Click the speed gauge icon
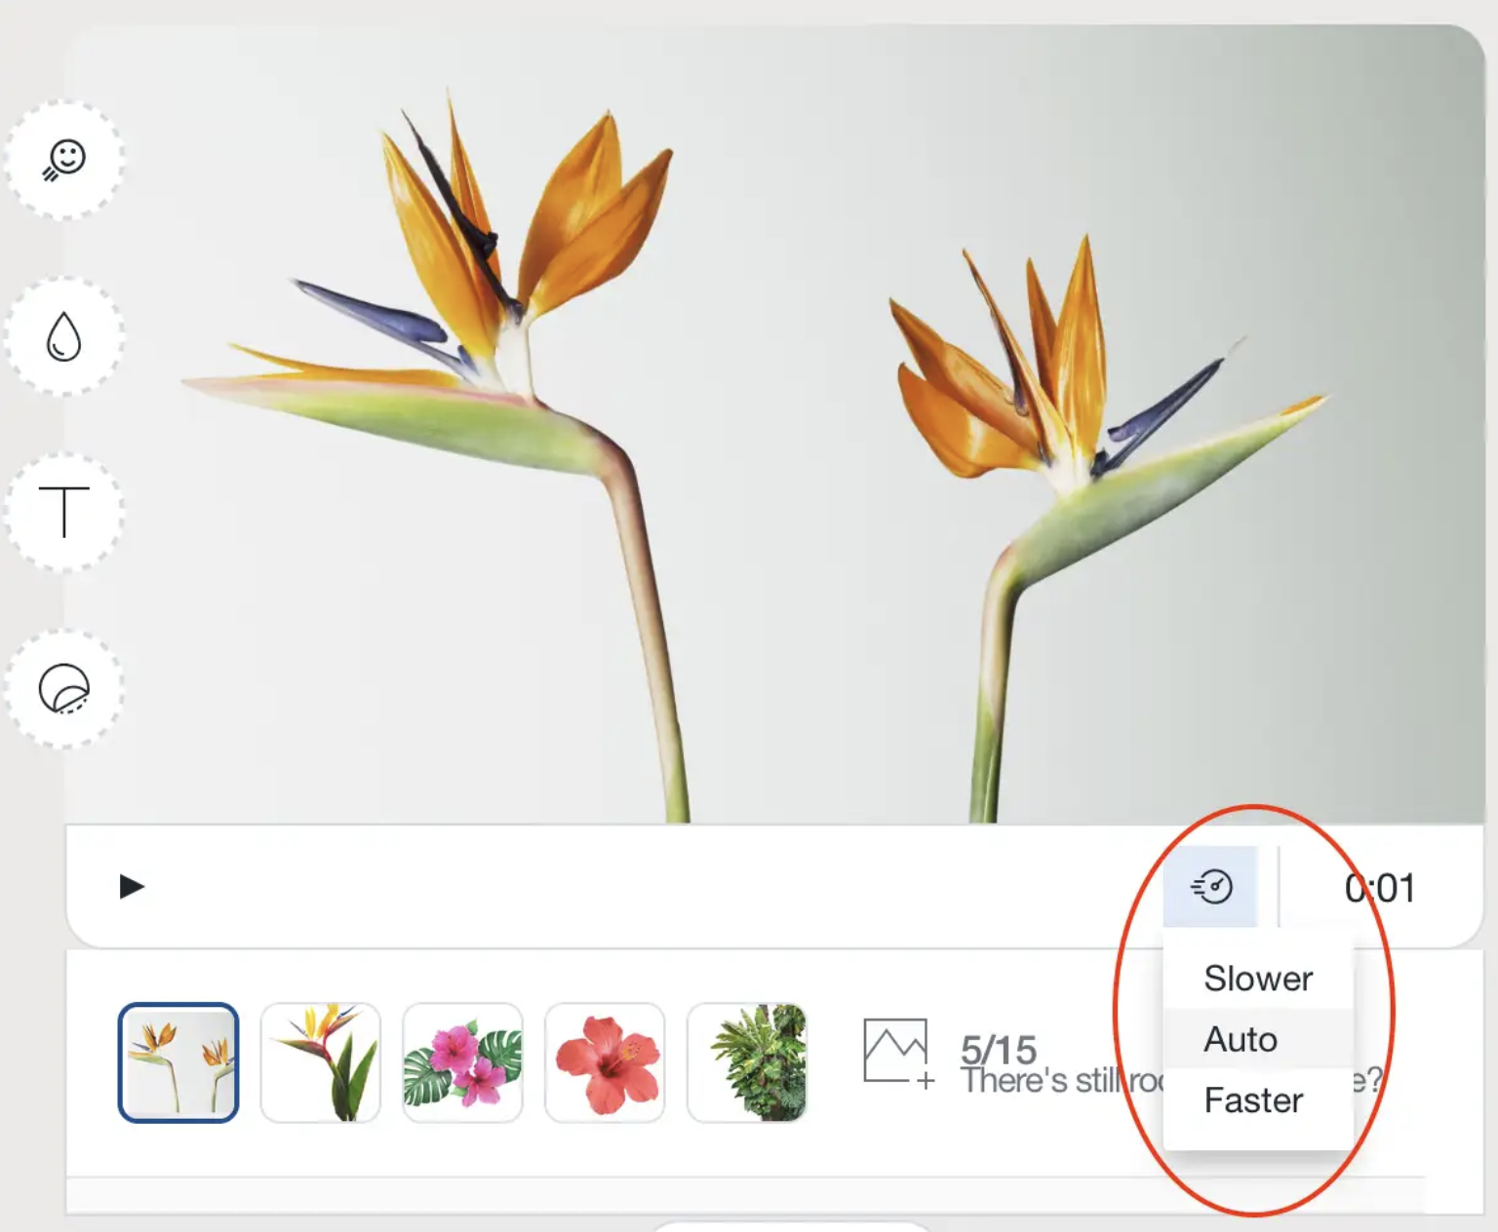 click(1210, 887)
